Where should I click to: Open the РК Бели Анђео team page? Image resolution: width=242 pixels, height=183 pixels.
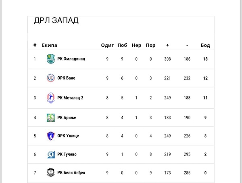coord(71,173)
